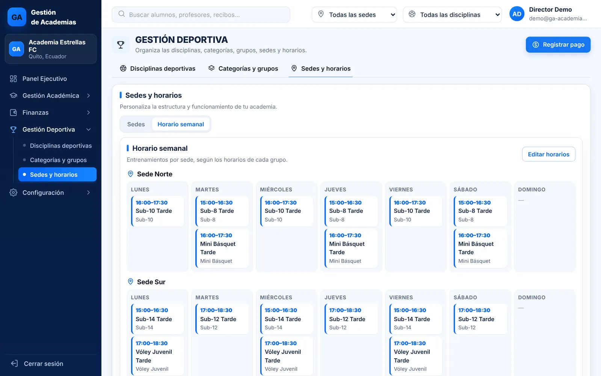Click the Gestión Académica graduation cap icon
Viewport: 601px width, 376px height.
tap(14, 96)
